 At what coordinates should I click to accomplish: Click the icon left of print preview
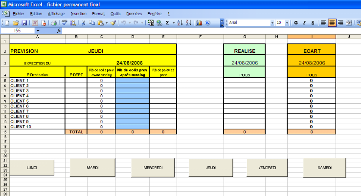35,23
